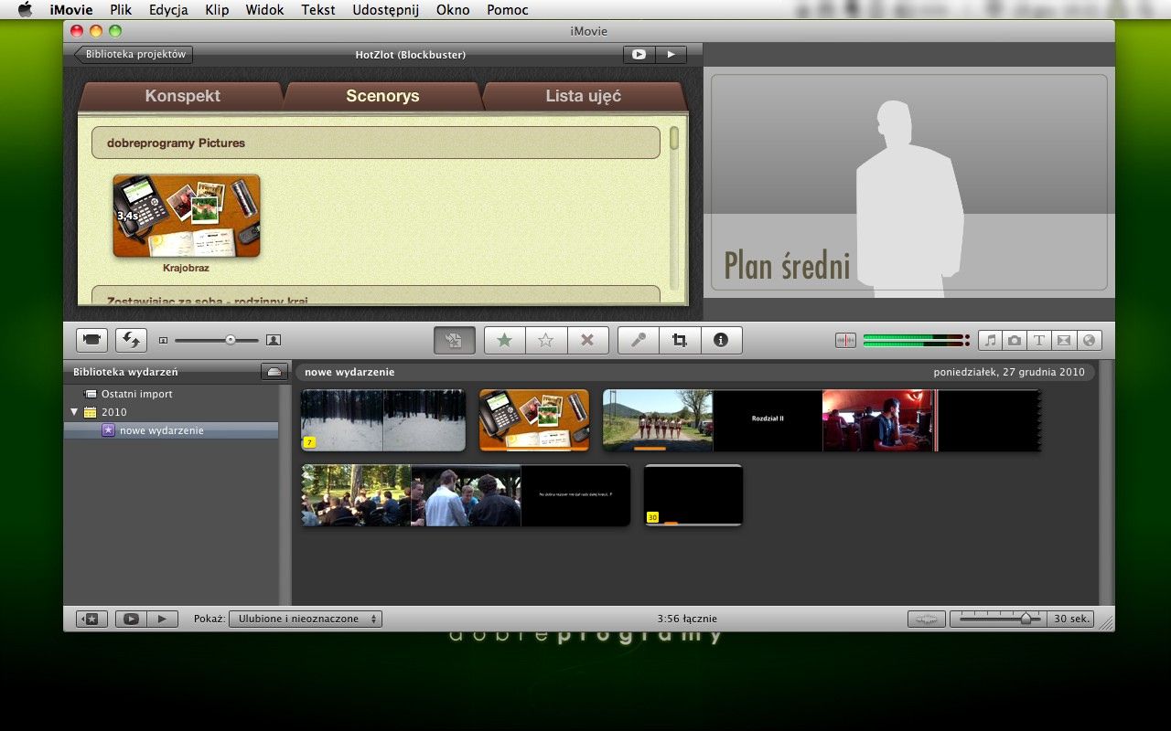Swap the events and projects areas
1171x731 pixels.
(131, 340)
